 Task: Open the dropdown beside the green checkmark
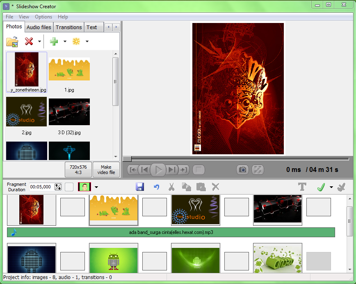pos(331,187)
